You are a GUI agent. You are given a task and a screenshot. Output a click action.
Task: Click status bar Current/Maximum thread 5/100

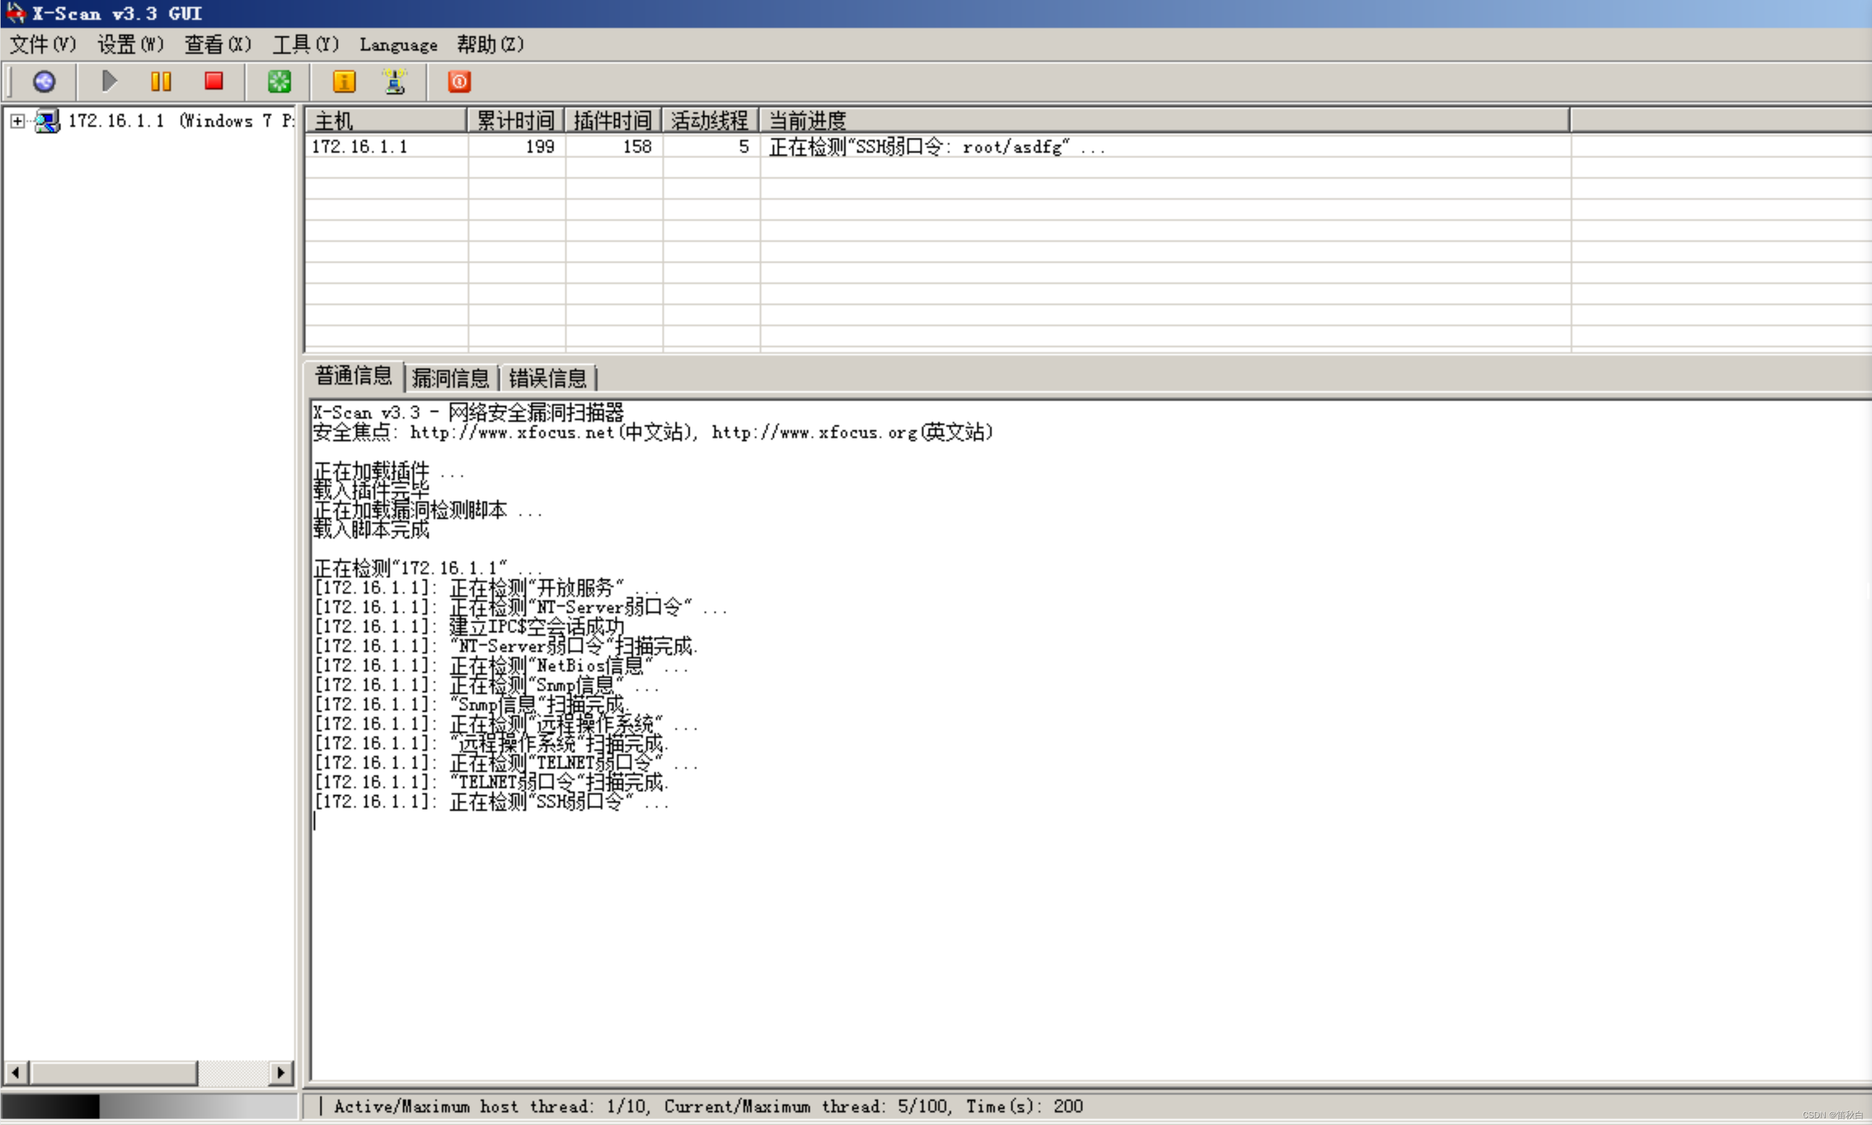(807, 1106)
